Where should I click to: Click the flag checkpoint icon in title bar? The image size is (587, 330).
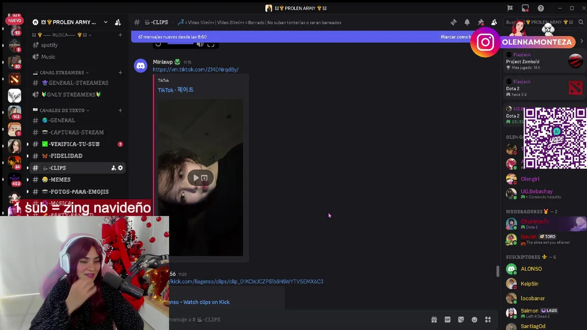pyautogui.click(x=510, y=8)
